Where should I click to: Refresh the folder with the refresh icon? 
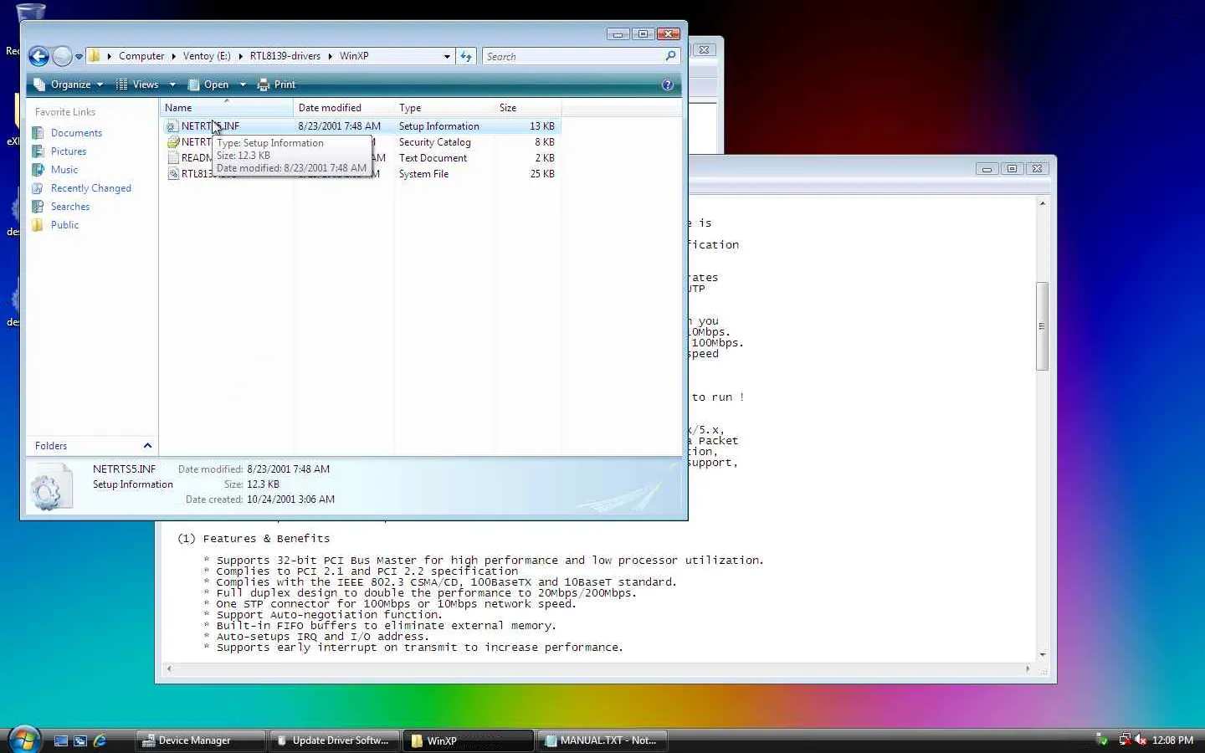(466, 56)
